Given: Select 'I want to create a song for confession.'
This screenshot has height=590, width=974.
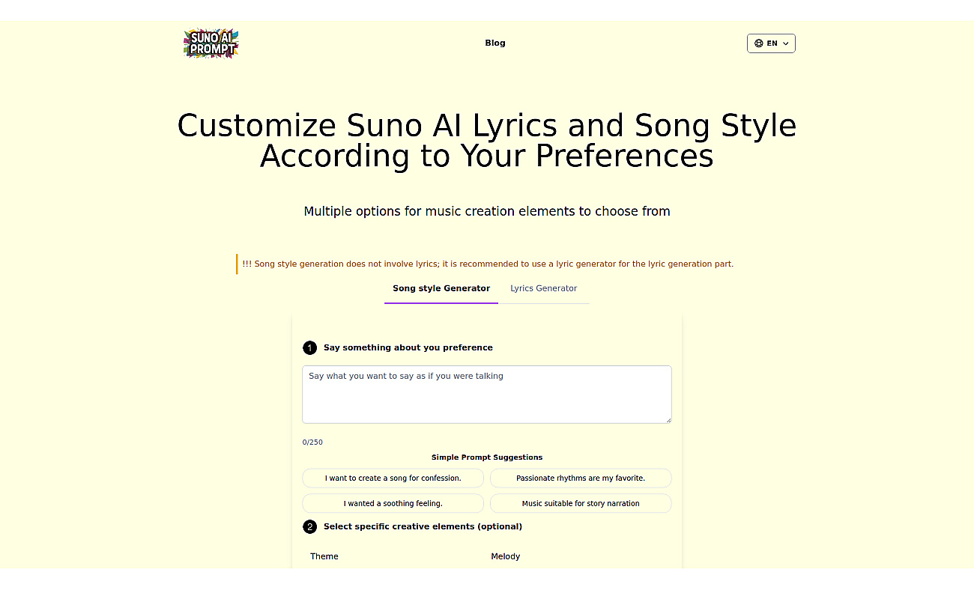Looking at the screenshot, I should 393,478.
